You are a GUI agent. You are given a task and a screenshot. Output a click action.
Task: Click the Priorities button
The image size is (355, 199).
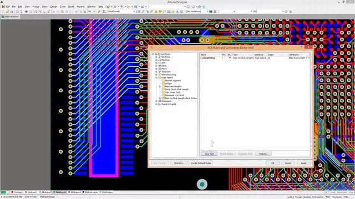[x=179, y=163]
